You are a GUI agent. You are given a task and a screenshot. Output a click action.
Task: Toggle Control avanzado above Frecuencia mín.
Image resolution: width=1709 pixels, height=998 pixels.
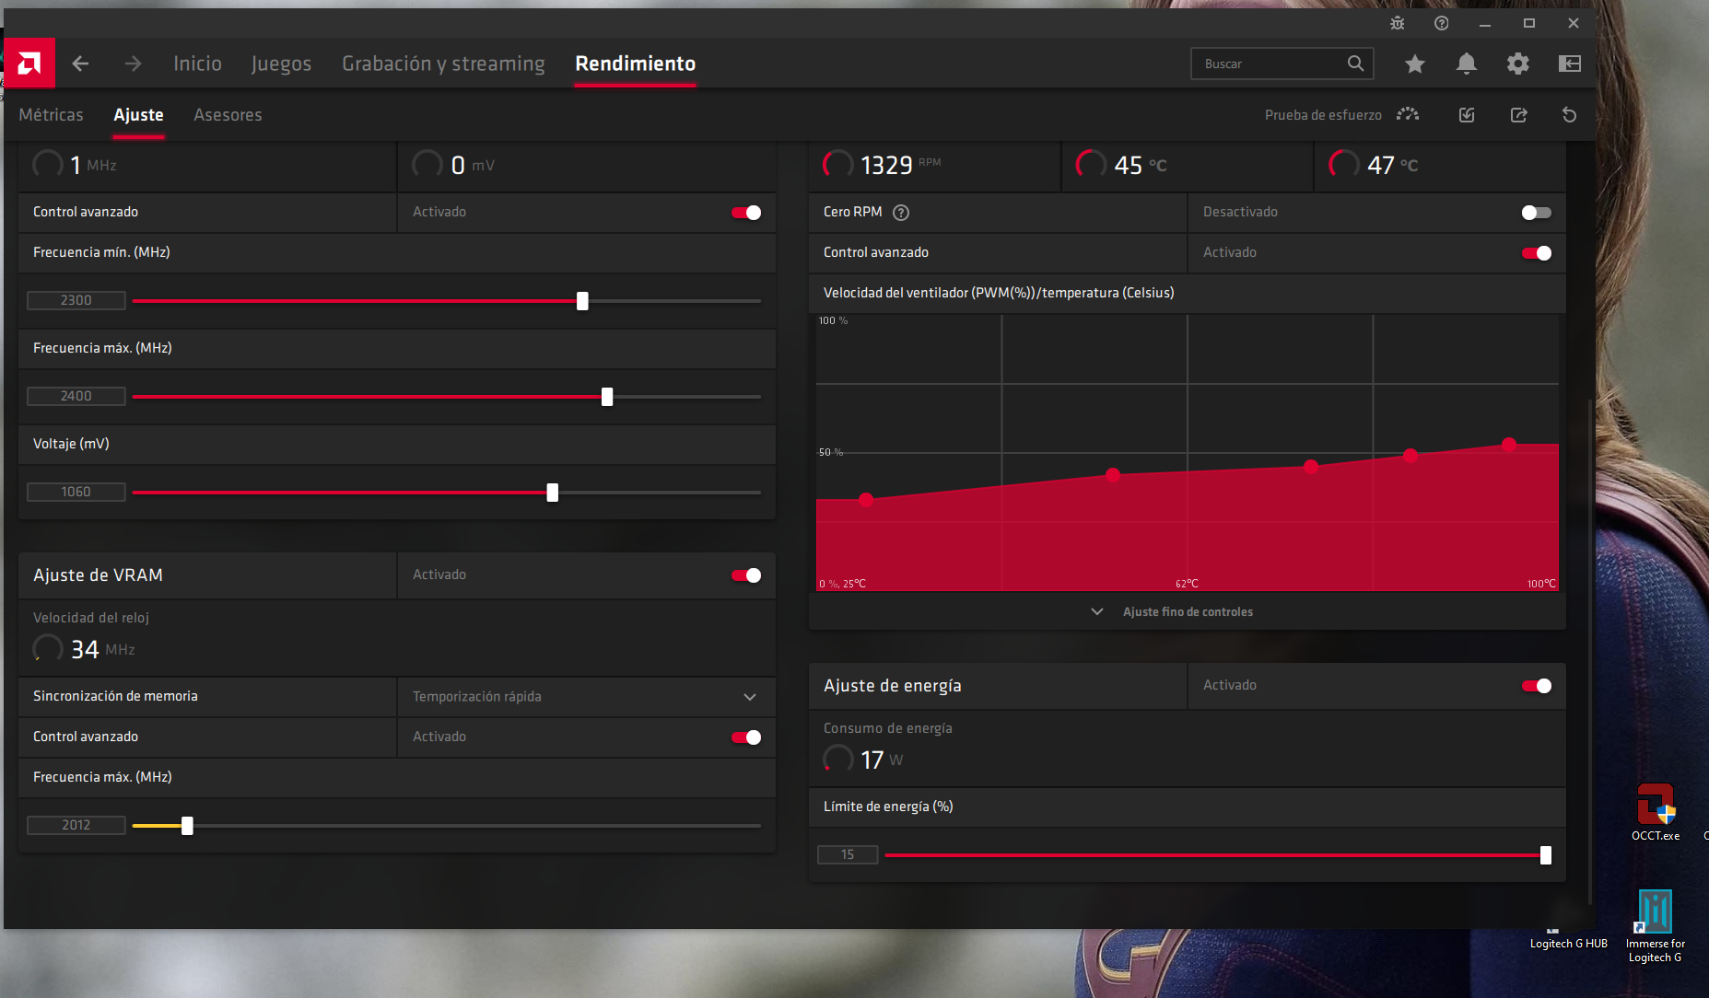tap(746, 213)
